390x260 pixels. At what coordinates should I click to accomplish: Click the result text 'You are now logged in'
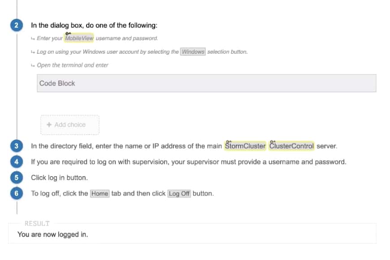52,234
